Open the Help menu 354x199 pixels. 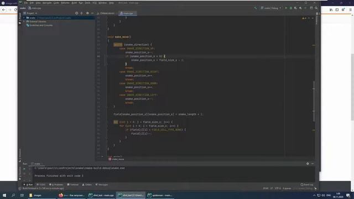(x=111, y=3)
